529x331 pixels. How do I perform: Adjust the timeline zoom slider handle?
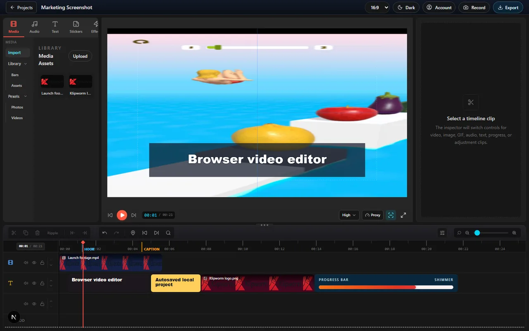(477, 233)
